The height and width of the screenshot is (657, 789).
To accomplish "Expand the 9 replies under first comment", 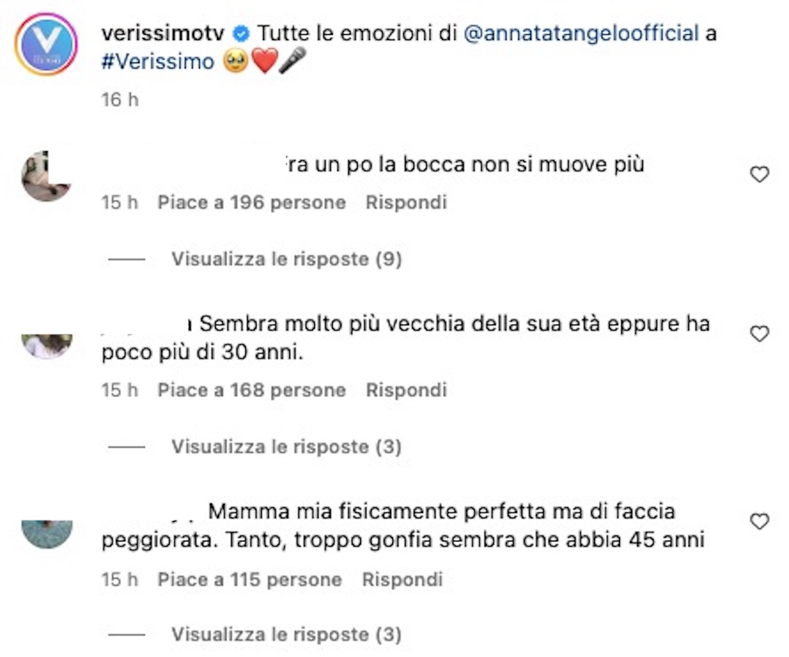I will (x=286, y=260).
